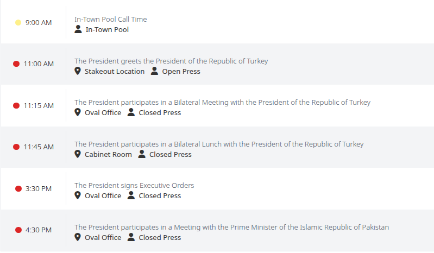434x253 pixels.
Task: Click the location pin next to Stakeout Location
Action: pyautogui.click(x=78, y=71)
